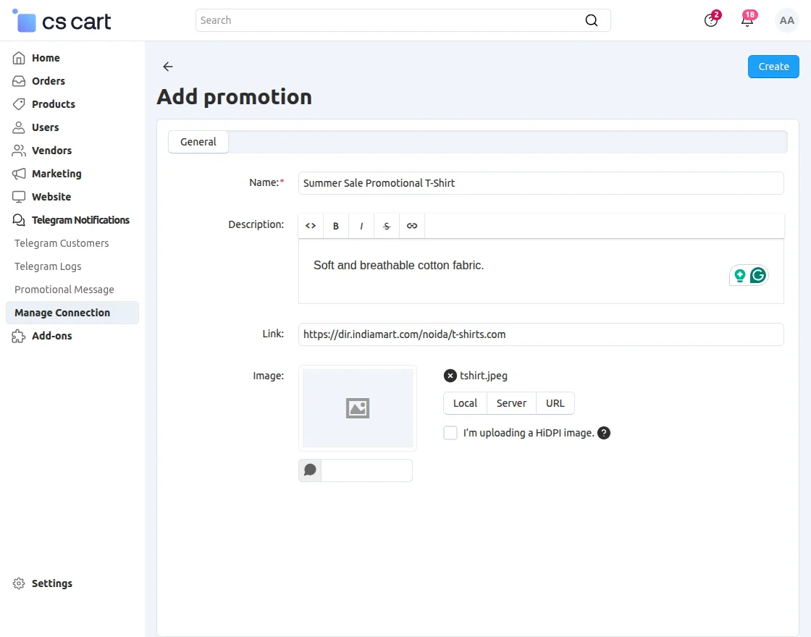Apply italic formatting in description
This screenshot has width=811, height=637.
tap(361, 226)
